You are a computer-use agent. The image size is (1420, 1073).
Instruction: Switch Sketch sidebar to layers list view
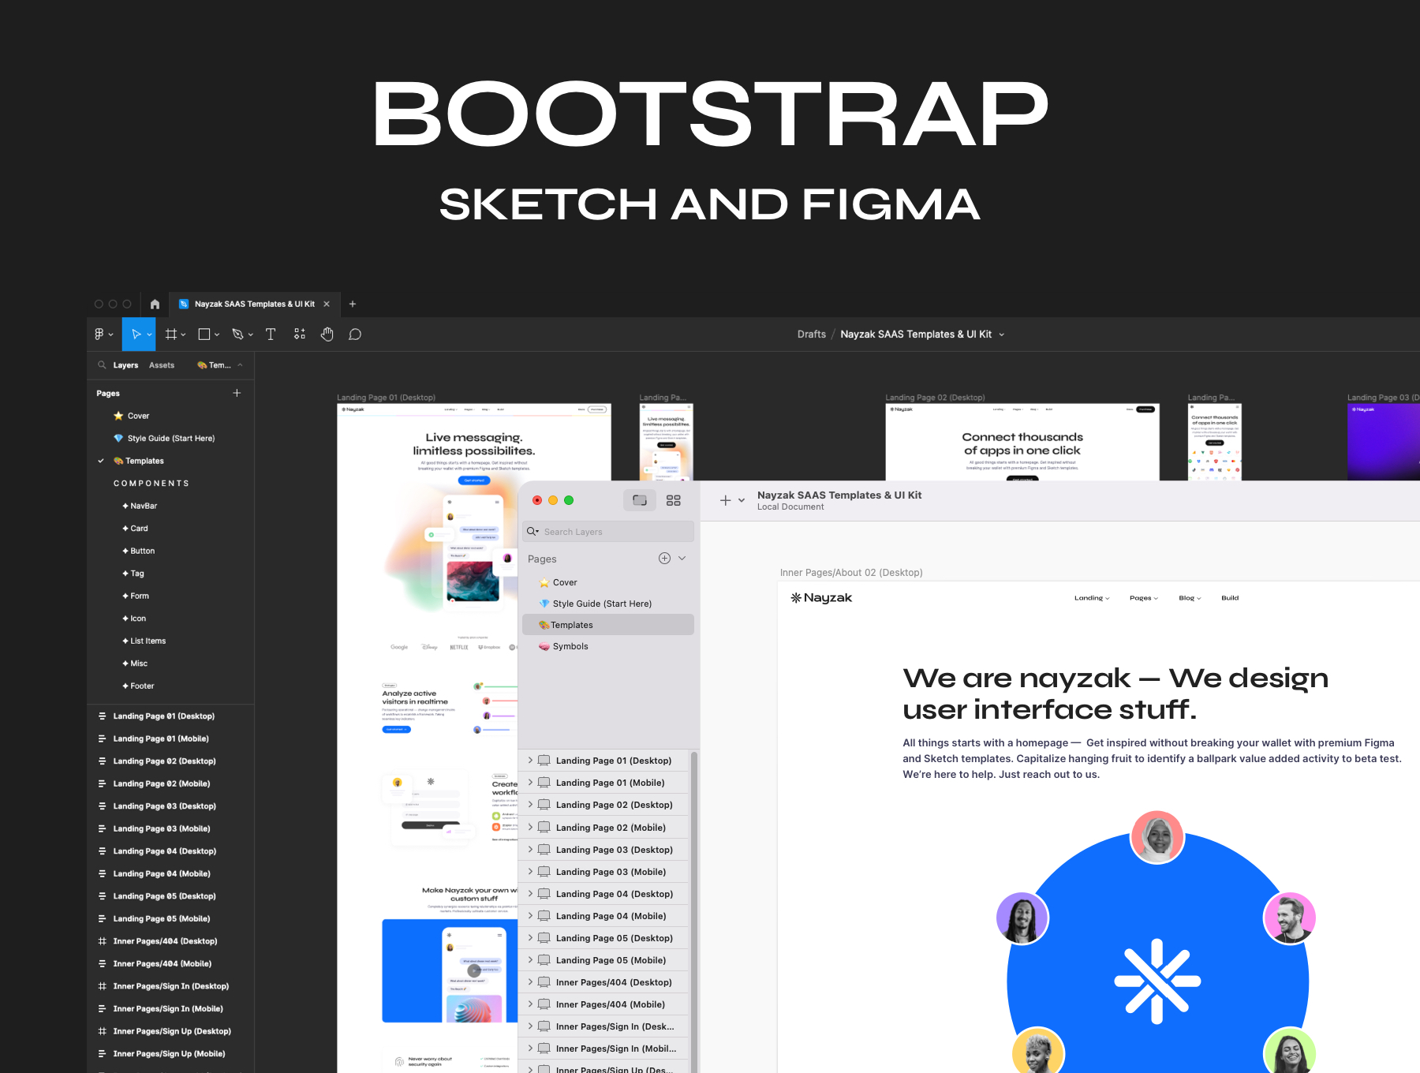tap(640, 500)
